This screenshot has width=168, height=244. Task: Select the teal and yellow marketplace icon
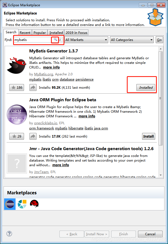22,204
